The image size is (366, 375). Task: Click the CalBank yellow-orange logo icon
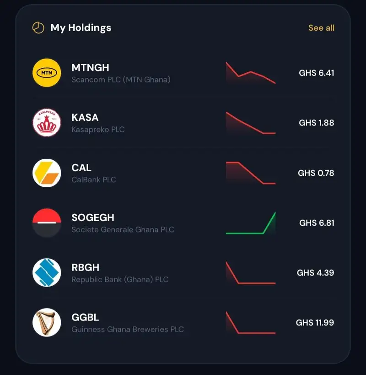pos(47,173)
